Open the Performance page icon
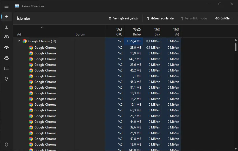Image resolution: width=238 pixels, height=151 pixels. click(x=6, y=27)
